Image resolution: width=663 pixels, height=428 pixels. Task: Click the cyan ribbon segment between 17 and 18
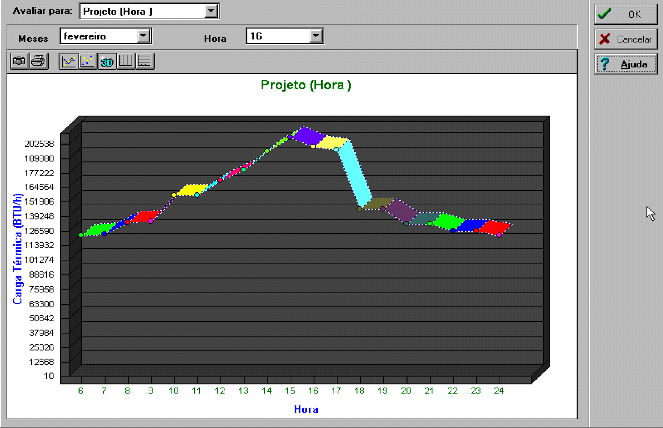[355, 173]
